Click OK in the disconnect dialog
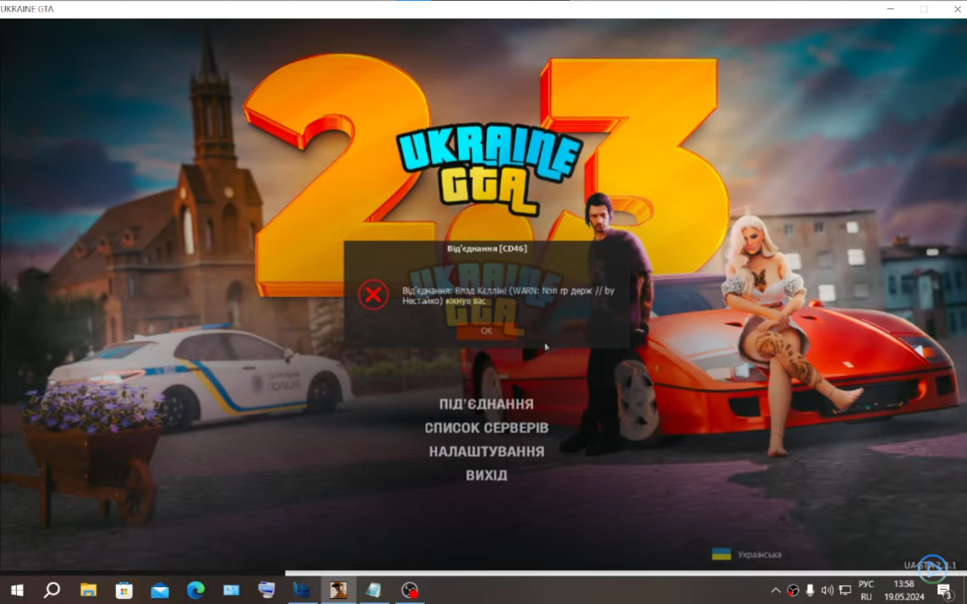967x604 pixels. [486, 331]
